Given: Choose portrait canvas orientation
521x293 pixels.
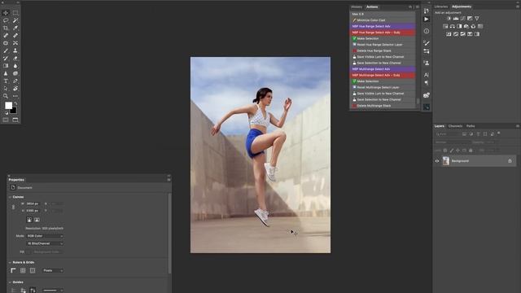Looking at the screenshot, I should pyautogui.click(x=29, y=220).
